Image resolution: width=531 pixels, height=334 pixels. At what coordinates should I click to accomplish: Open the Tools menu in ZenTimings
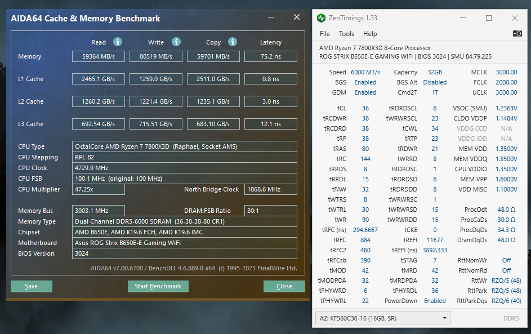pos(346,34)
